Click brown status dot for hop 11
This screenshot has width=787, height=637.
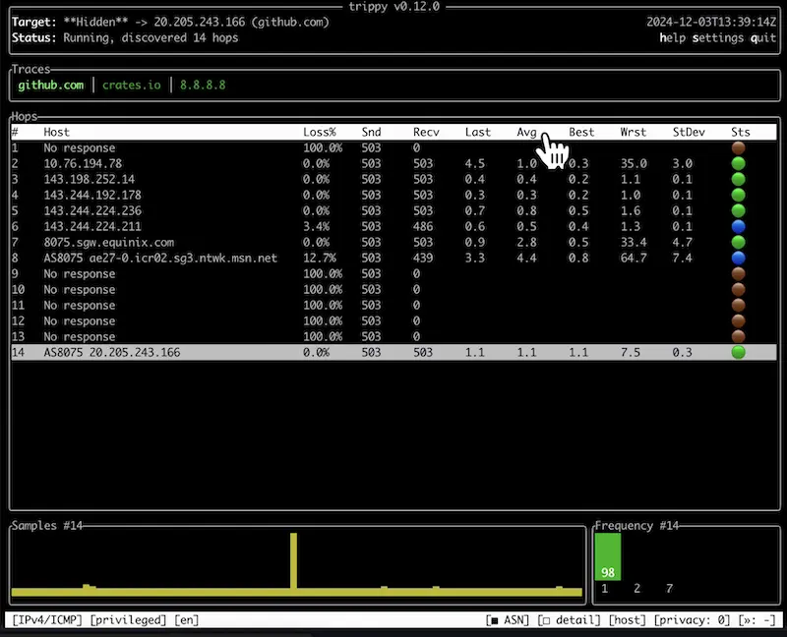pos(738,305)
